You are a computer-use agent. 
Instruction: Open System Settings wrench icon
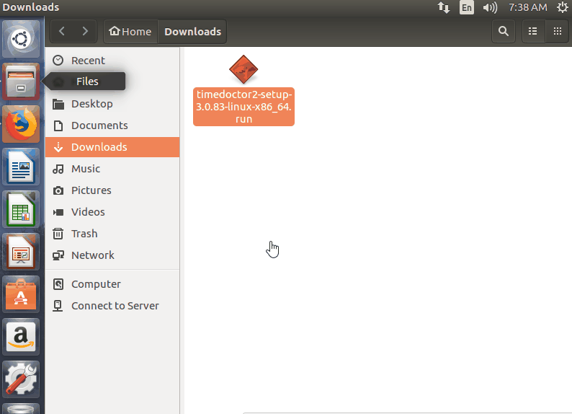pyautogui.click(x=21, y=379)
